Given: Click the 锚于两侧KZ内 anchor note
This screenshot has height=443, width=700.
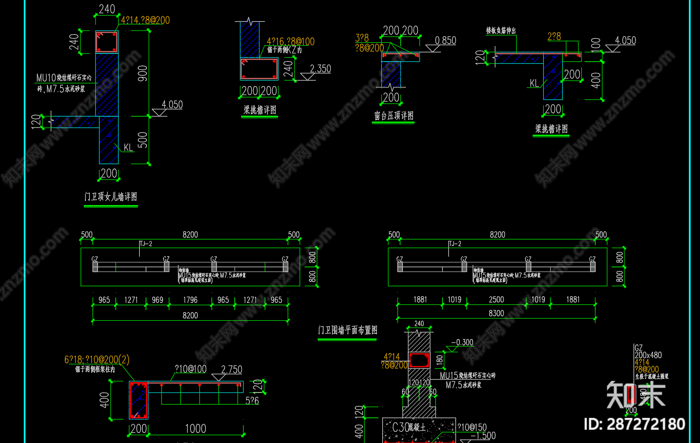Looking at the screenshot, I should tap(285, 50).
